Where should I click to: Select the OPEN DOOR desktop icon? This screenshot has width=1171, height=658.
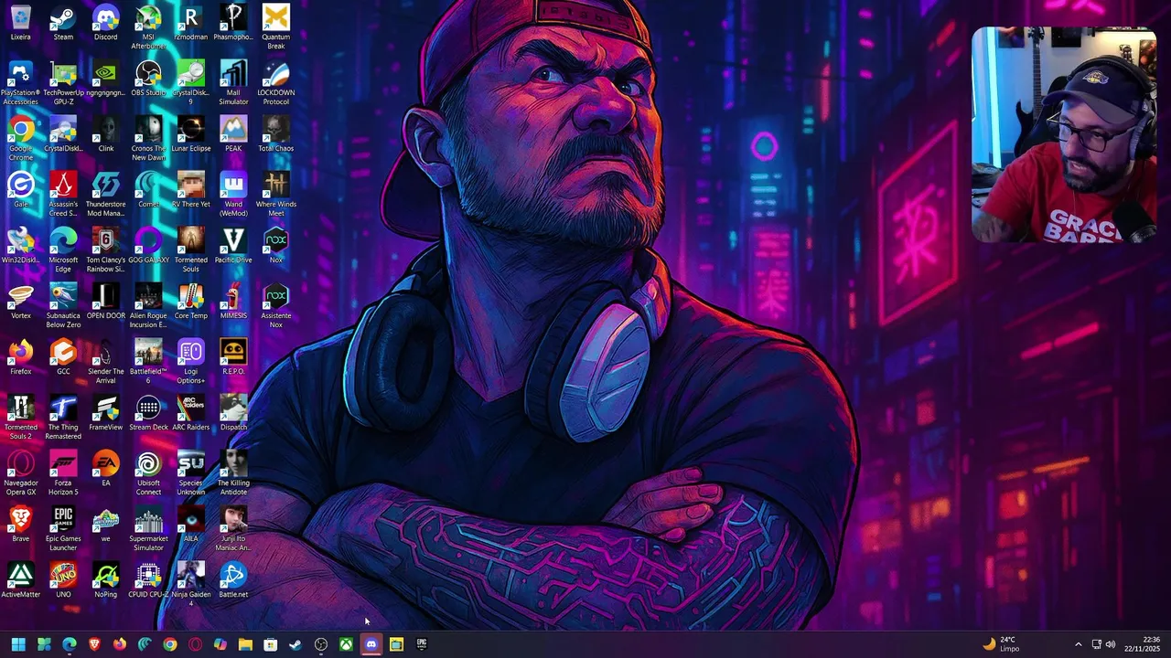pos(106,302)
